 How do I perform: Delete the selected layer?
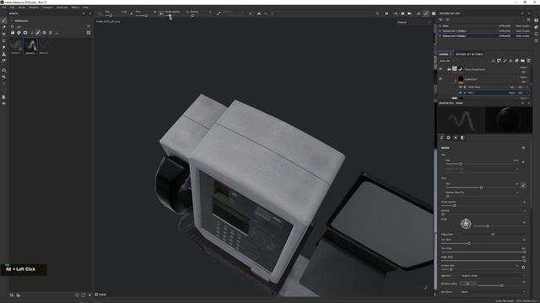tap(529, 61)
